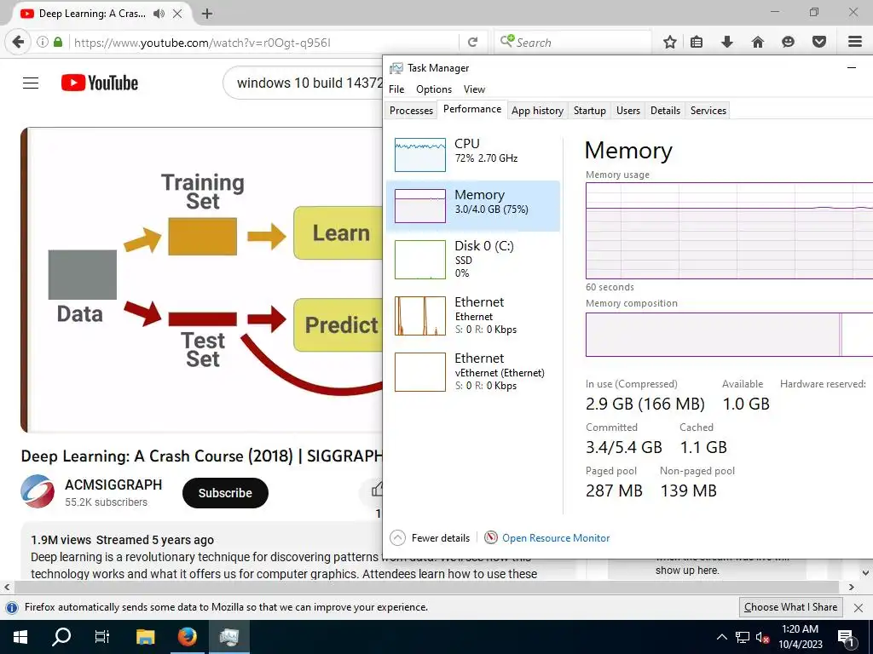873x654 pixels.
Task: Select Memory in performance sidebar
Action: click(x=472, y=205)
